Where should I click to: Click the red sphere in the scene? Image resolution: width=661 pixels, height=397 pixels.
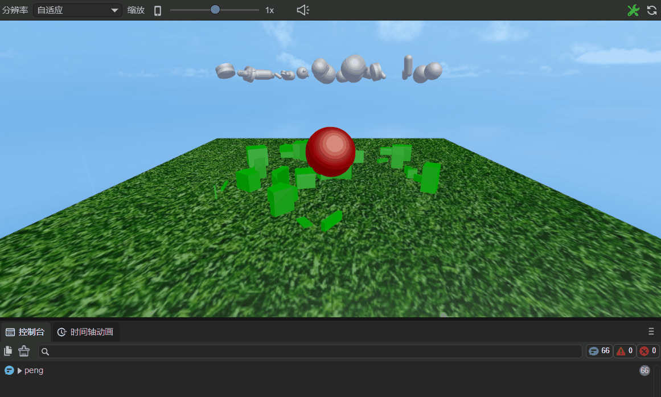coord(330,152)
